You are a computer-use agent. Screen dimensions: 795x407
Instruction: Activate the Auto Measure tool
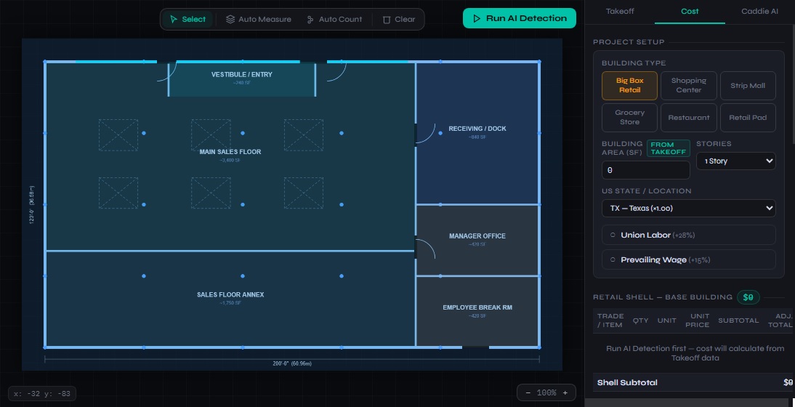coord(258,20)
